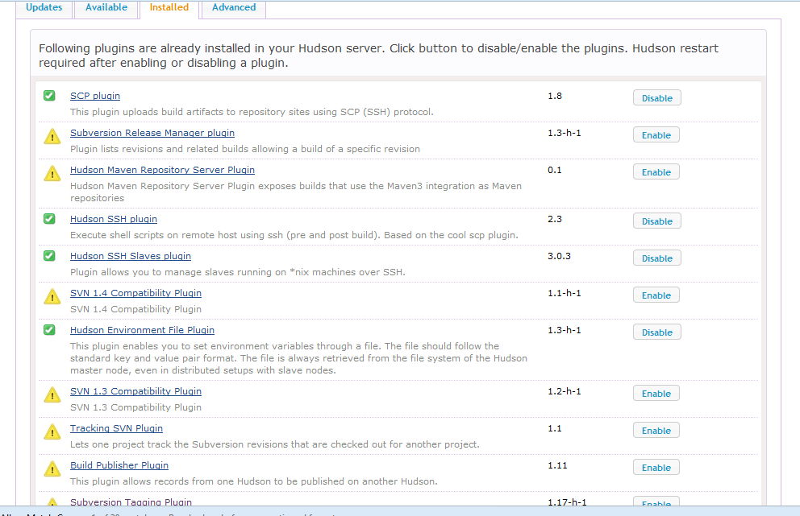Click the Build Publisher Plugin description text
This screenshot has width=800, height=516.
point(253,481)
